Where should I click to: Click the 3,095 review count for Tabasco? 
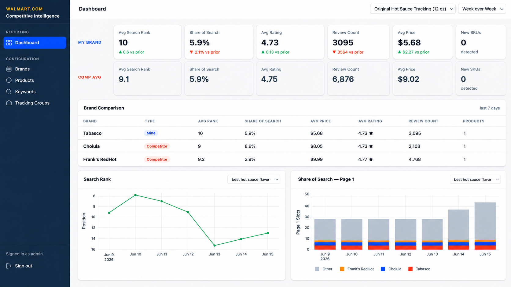tap(415, 133)
